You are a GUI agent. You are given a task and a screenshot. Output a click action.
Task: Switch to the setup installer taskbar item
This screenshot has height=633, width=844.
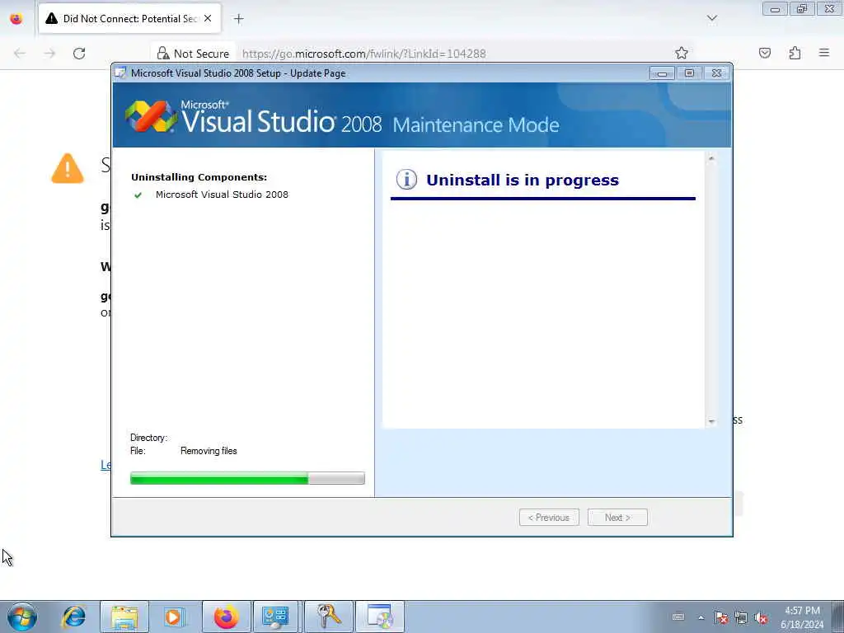point(379,617)
